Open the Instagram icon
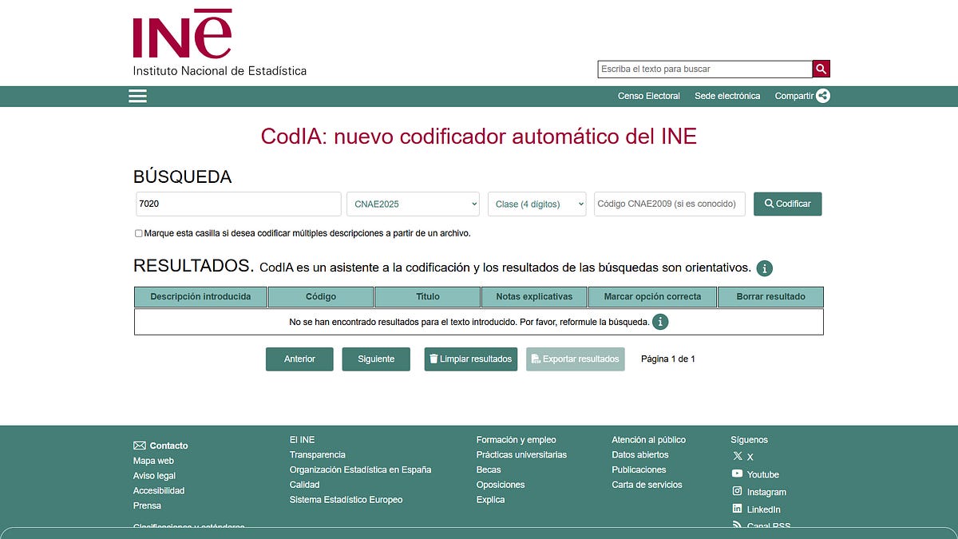The image size is (958, 539). [x=738, y=491]
